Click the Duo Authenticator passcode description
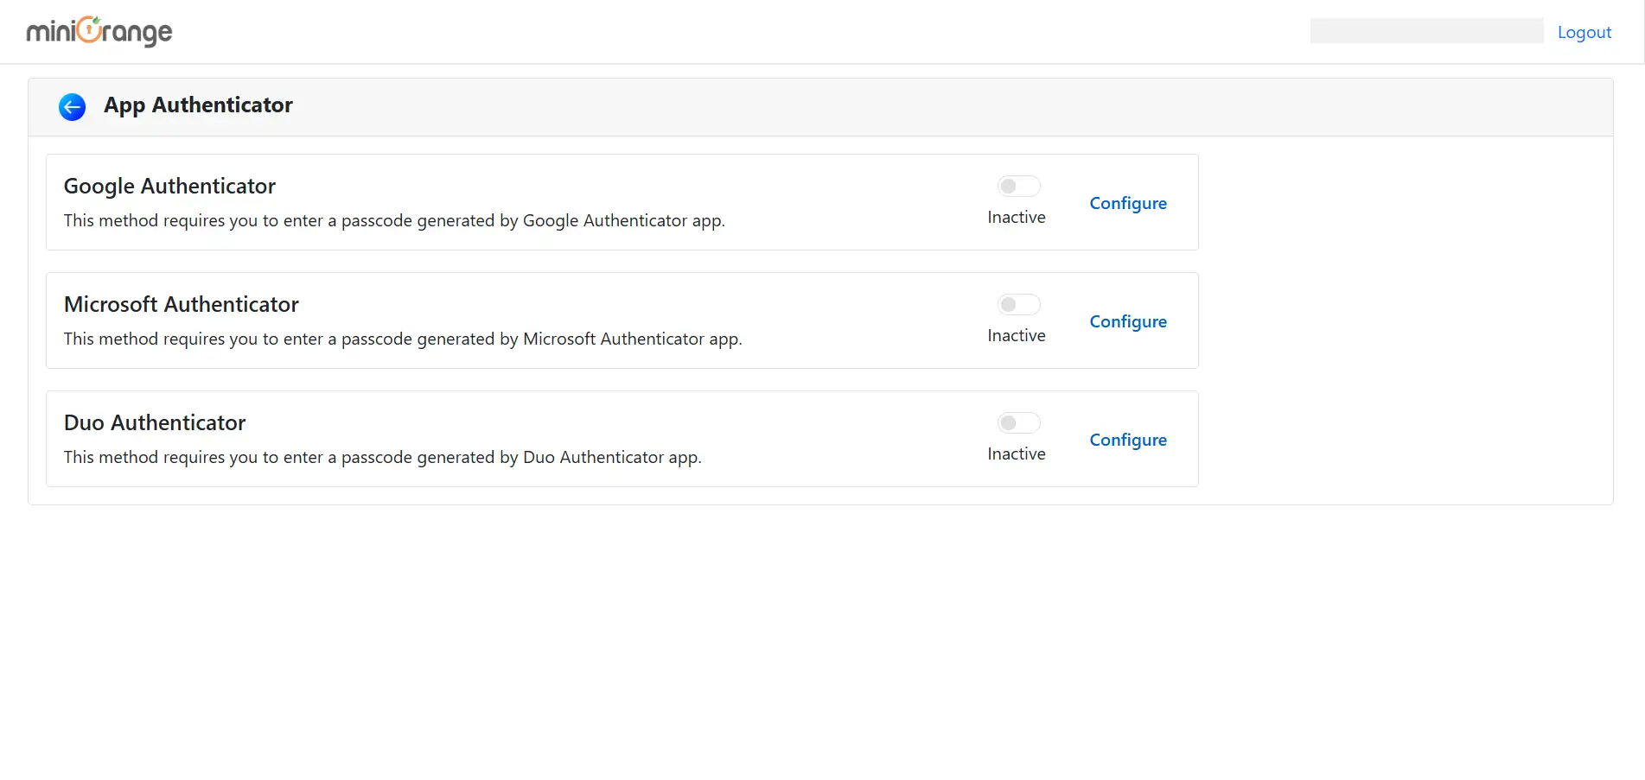This screenshot has width=1645, height=780. click(383, 457)
